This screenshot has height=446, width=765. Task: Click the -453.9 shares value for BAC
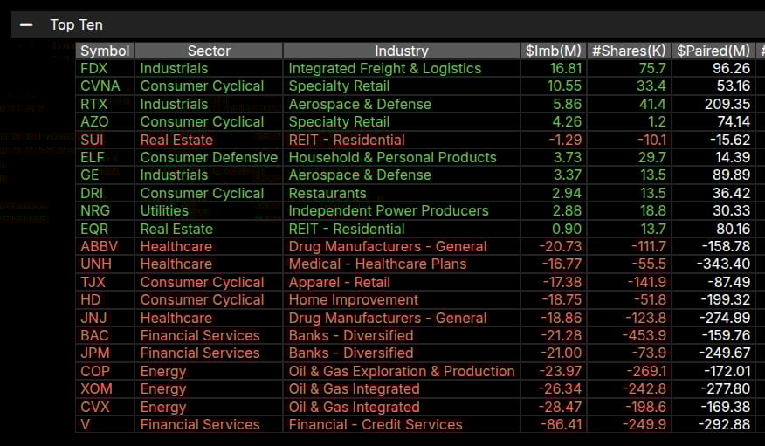[x=629, y=335]
